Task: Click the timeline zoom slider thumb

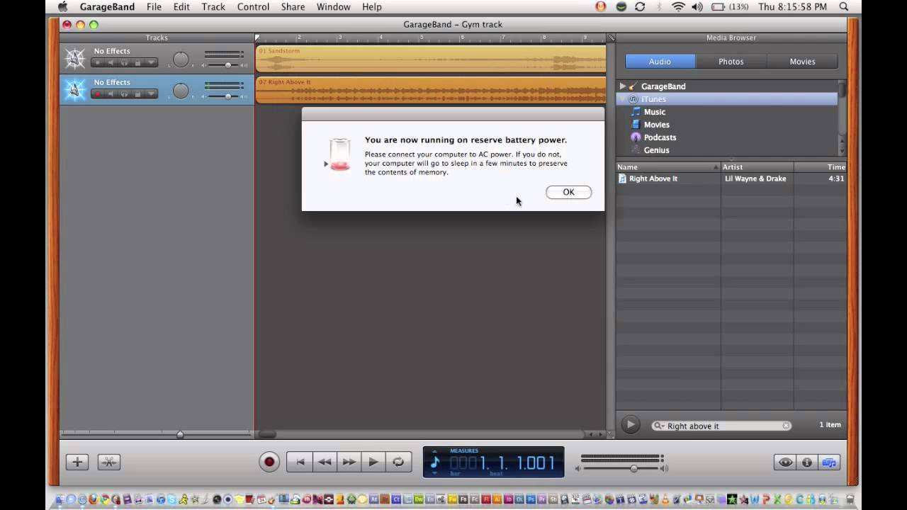Action: [180, 434]
